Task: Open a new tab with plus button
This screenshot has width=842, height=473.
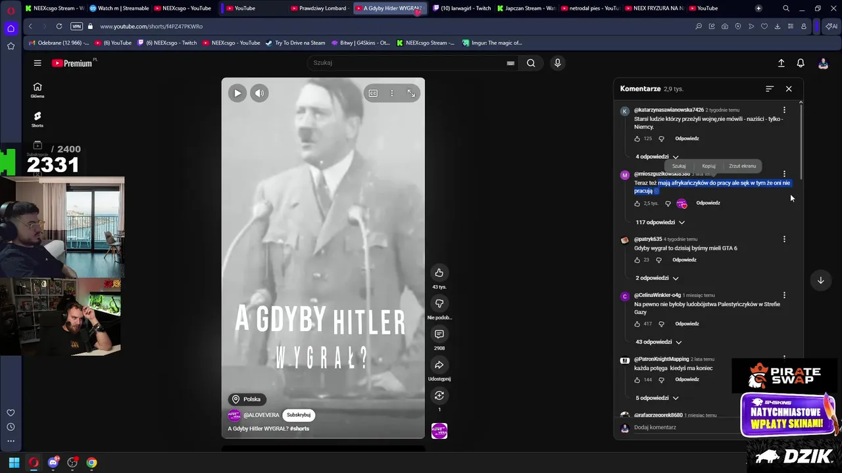Action: (x=758, y=8)
